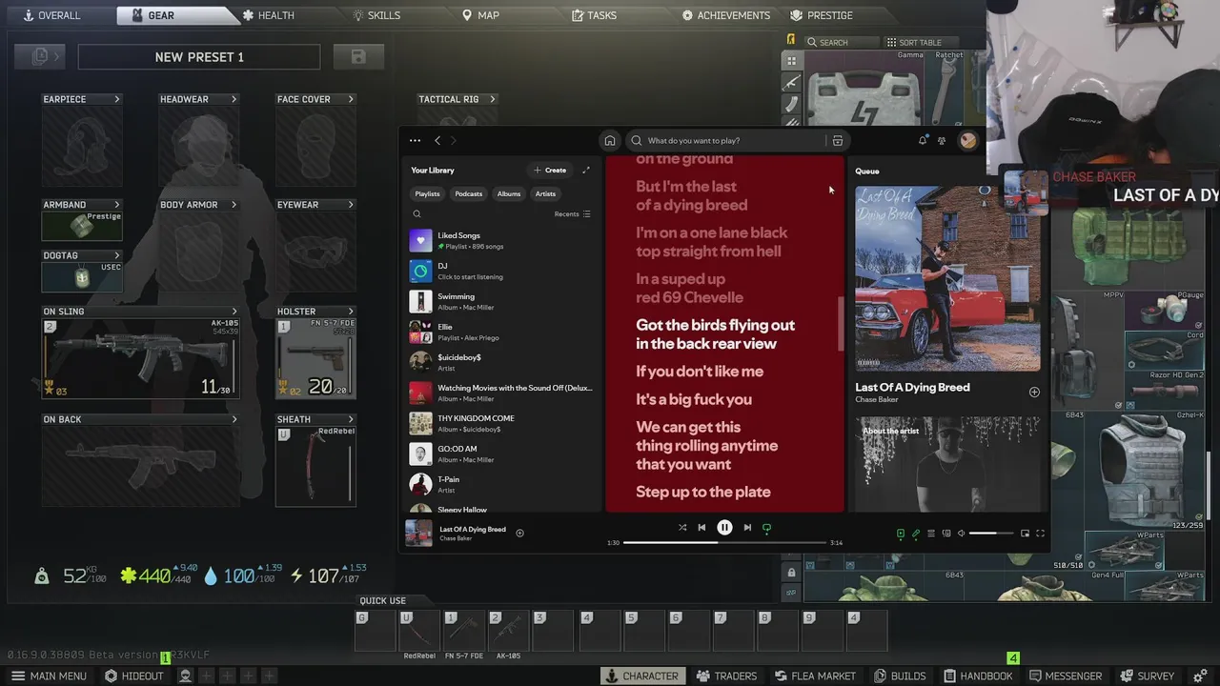The height and width of the screenshot is (686, 1220).
Task: Add Last Of A Dying Breed to playlist in Queue panel
Action: (1034, 392)
